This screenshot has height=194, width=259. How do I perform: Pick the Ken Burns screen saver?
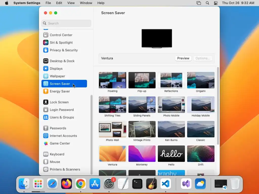(x=171, y=129)
